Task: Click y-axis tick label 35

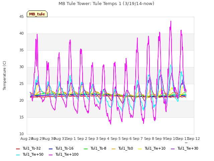Action: point(21,50)
